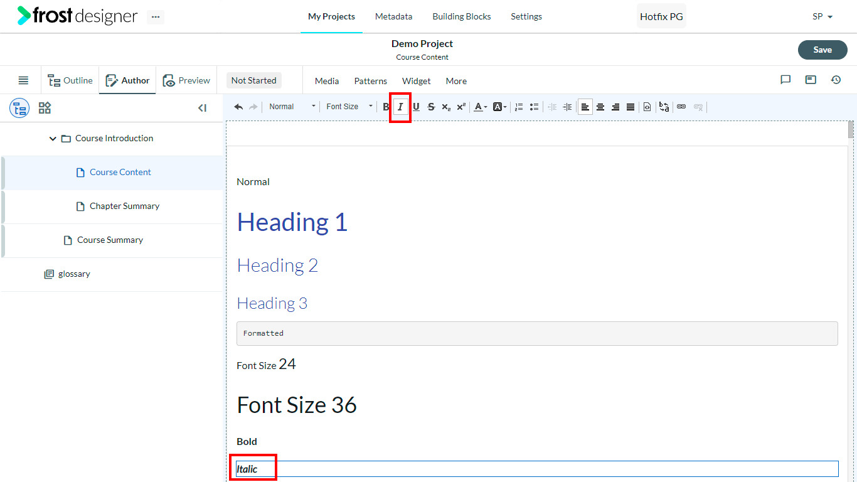This screenshot has width=857, height=482.
Task: Click the editor vertical scrollbar
Action: point(851,129)
